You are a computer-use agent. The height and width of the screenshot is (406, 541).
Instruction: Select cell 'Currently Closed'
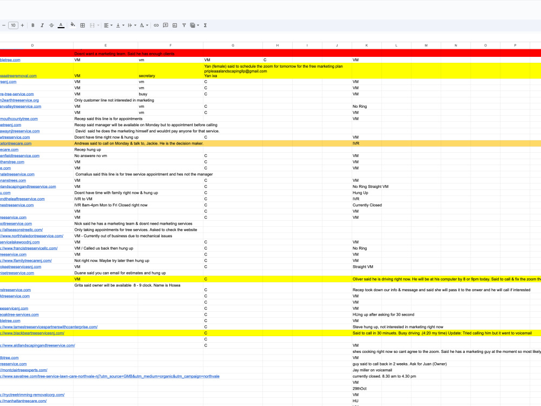367,205
